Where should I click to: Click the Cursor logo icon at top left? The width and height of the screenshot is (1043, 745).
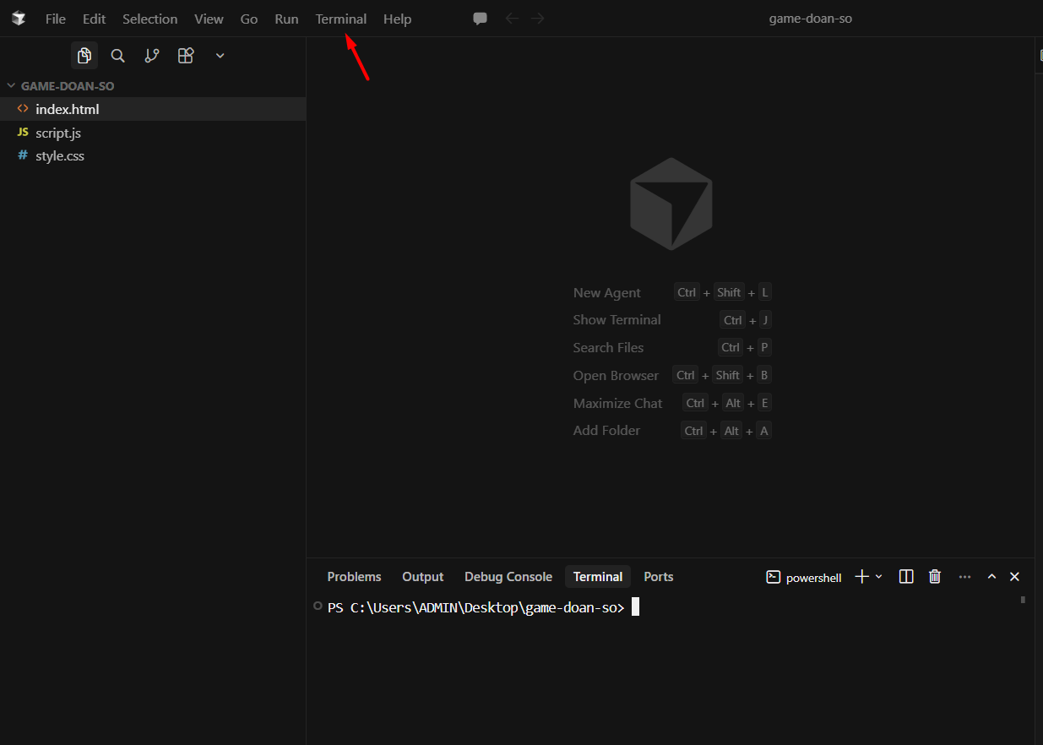click(19, 19)
